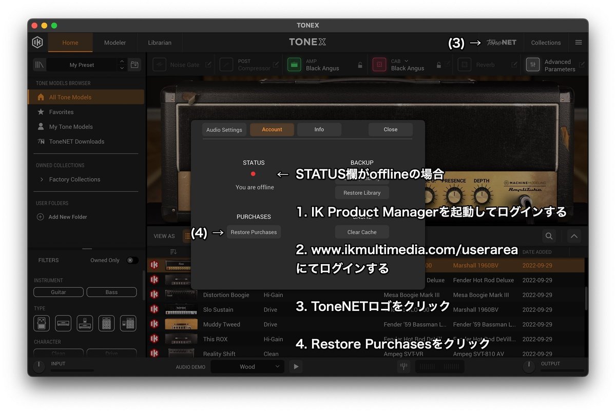This screenshot has width=616, height=413.
Task: Open the Wood audio demo dropdown
Action: [247, 366]
